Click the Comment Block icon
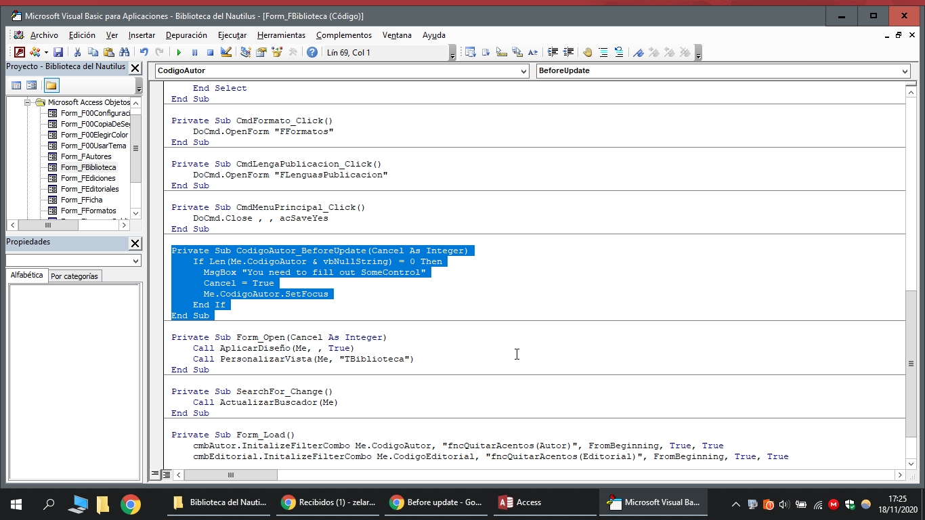Screen dimensions: 925x520 (x=603, y=52)
